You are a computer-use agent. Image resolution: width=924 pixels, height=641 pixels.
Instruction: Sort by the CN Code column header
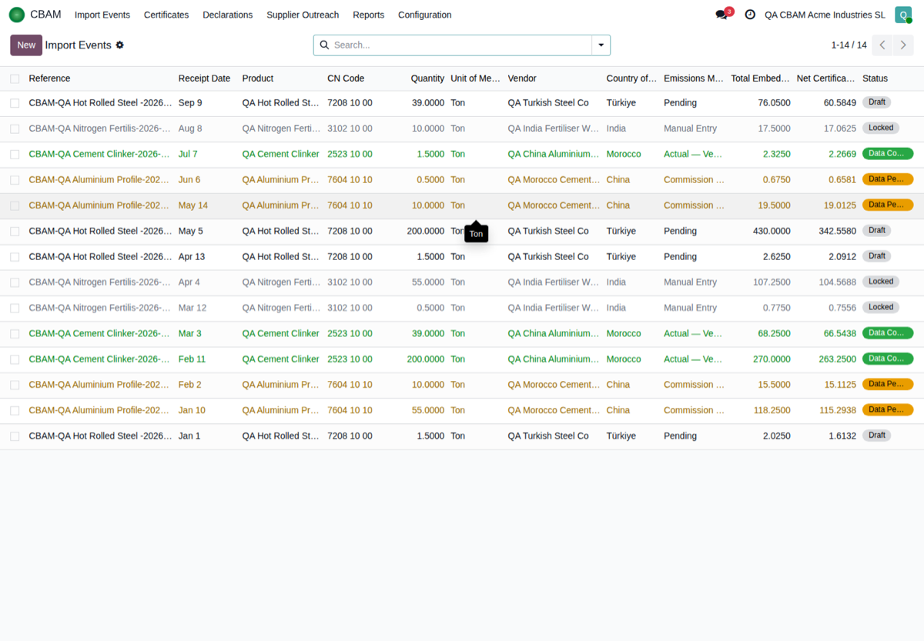point(346,78)
